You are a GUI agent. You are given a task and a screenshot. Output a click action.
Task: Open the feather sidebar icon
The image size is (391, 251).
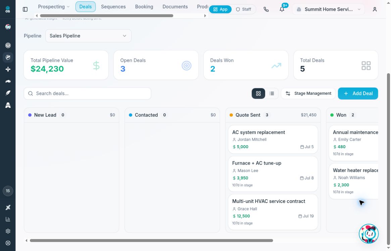pos(8,93)
